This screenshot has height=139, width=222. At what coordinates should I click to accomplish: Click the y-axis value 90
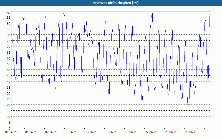click(9, 23)
